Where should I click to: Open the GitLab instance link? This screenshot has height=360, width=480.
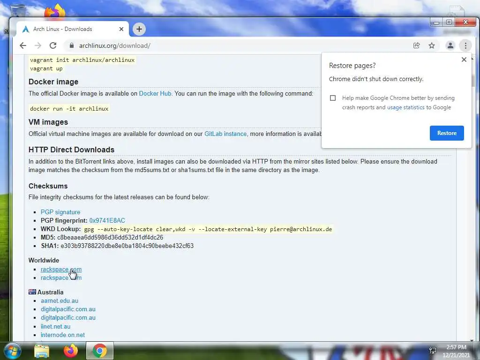click(x=225, y=134)
